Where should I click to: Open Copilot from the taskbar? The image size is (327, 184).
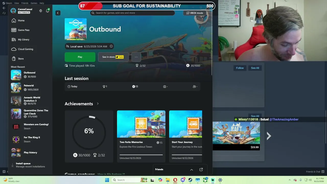(x=160, y=180)
